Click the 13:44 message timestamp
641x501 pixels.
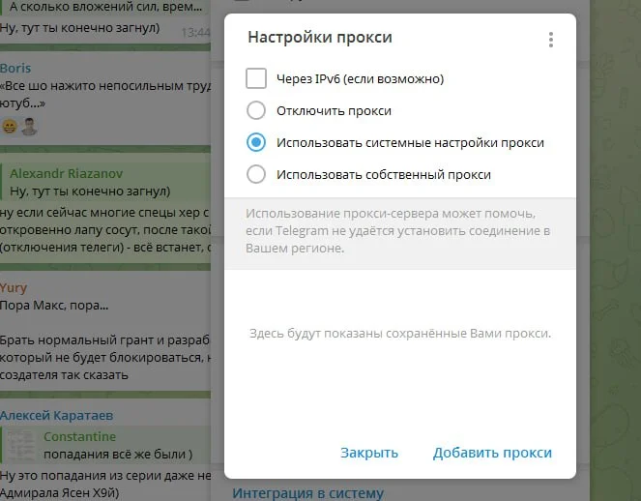point(194,32)
